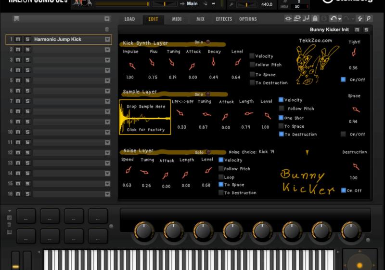Viewport: 385px width, 270px height.
Task: Click the LPF<->HPF filter knob
Action: pyautogui.click(x=180, y=113)
